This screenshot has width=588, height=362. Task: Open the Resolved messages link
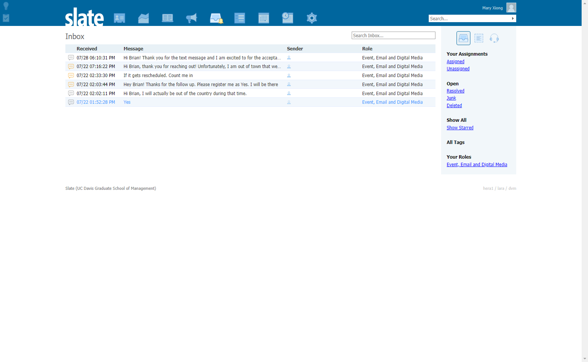[455, 91]
